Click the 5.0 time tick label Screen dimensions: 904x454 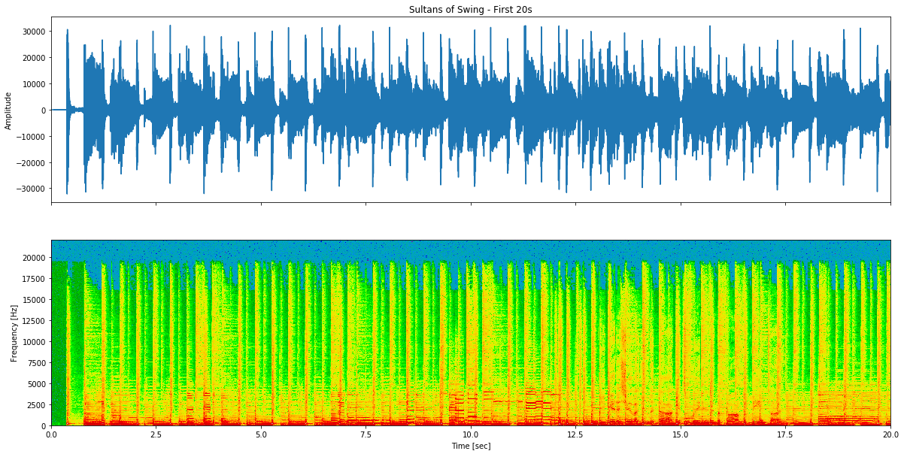click(x=261, y=435)
